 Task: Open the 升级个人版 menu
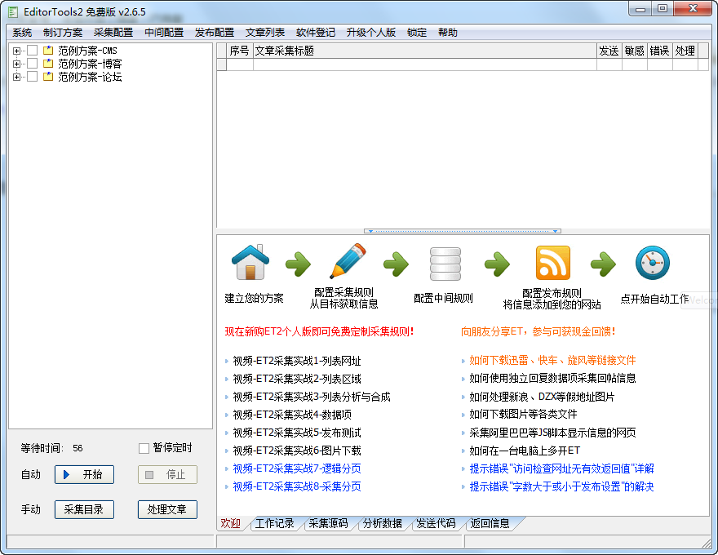point(371,33)
